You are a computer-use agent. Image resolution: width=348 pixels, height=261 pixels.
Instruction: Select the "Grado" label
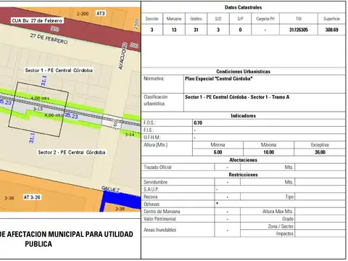click(288, 219)
